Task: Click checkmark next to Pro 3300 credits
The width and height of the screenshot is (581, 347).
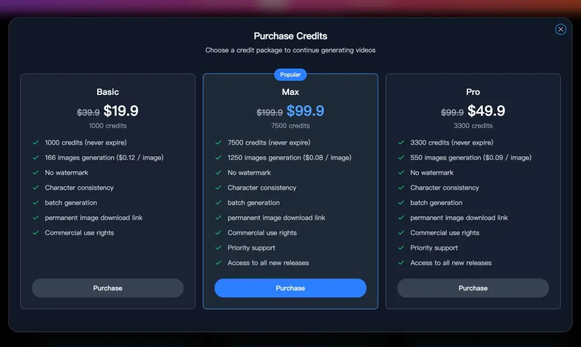Action: [401, 143]
